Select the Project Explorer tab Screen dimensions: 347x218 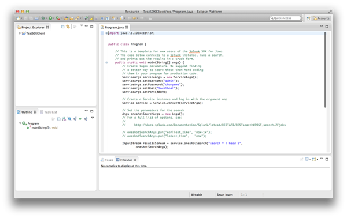pyautogui.click(x=33, y=27)
